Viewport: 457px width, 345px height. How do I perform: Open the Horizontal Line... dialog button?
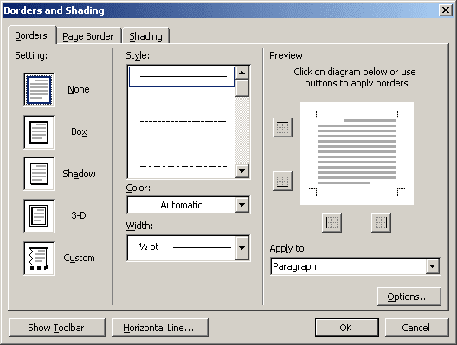coord(160,328)
